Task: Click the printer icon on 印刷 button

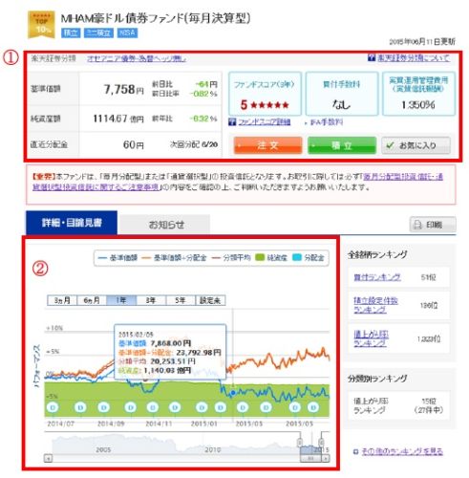Action: tap(417, 225)
